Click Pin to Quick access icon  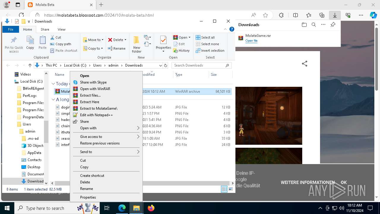click(14, 45)
